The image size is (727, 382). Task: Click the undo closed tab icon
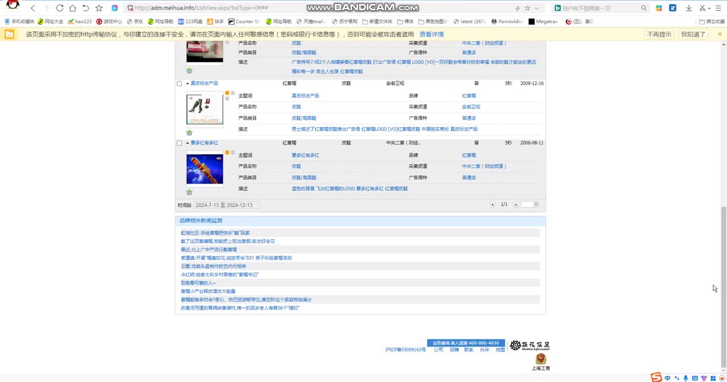point(86,8)
